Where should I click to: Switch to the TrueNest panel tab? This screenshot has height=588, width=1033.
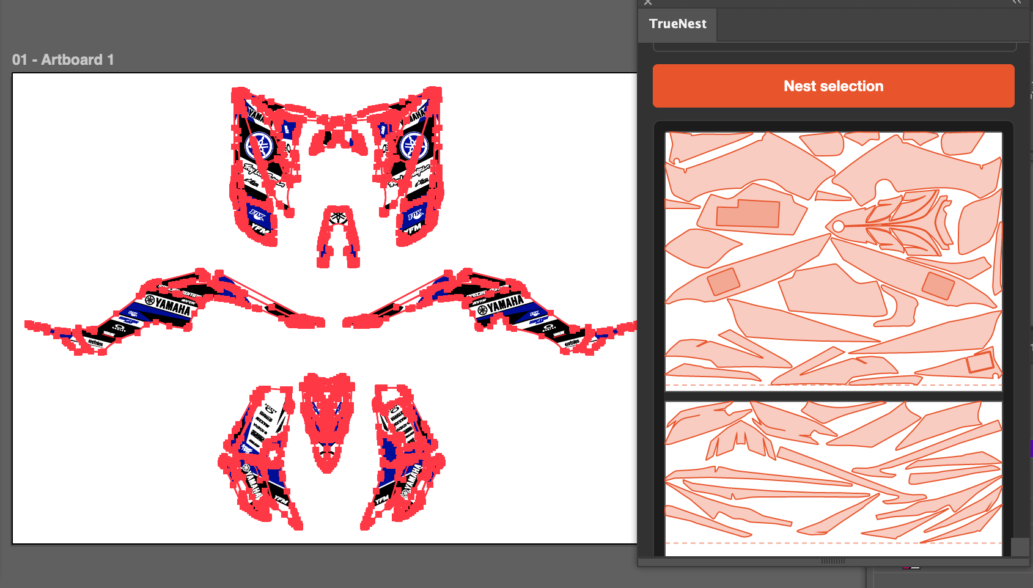tap(677, 24)
